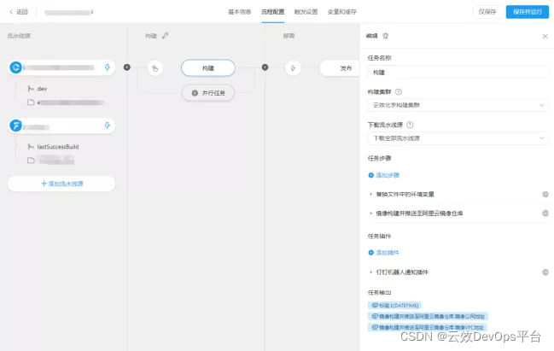Click the branch icon beside lastSuccessBuild
Viewport: 554px width, 351px height.
coord(31,147)
